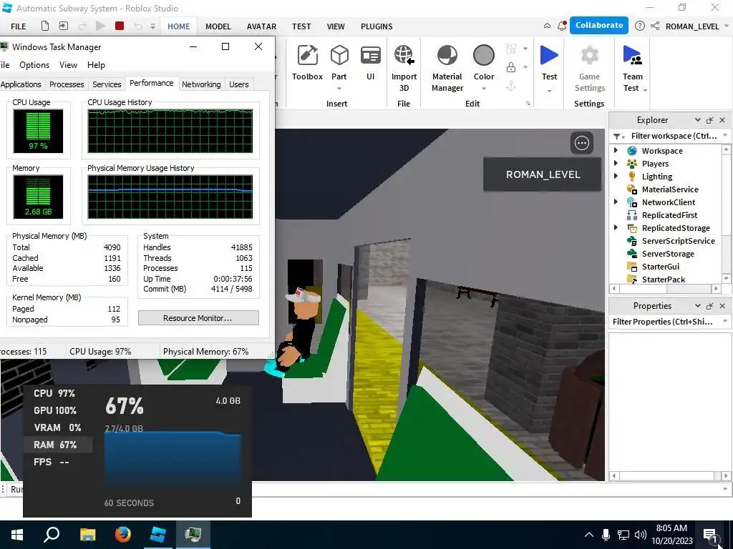Expand the Lighting tree node
The image size is (733, 549).
tap(616, 176)
